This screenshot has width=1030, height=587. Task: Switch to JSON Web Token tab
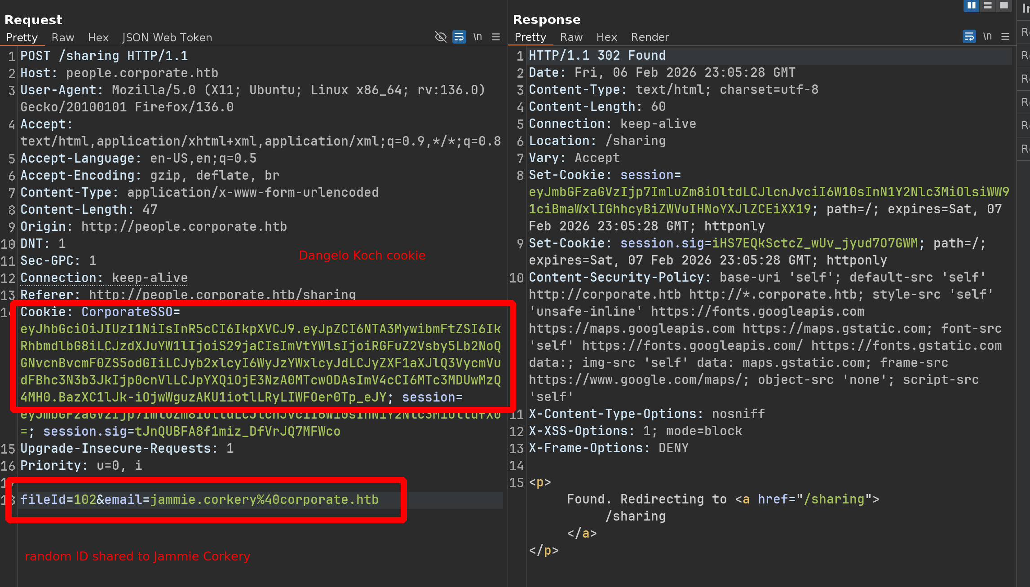[x=167, y=37]
